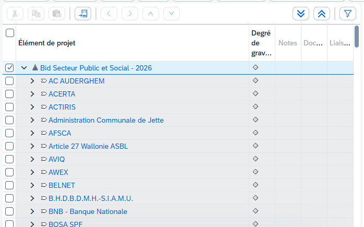Click the Cut scissors icon

coord(15,14)
